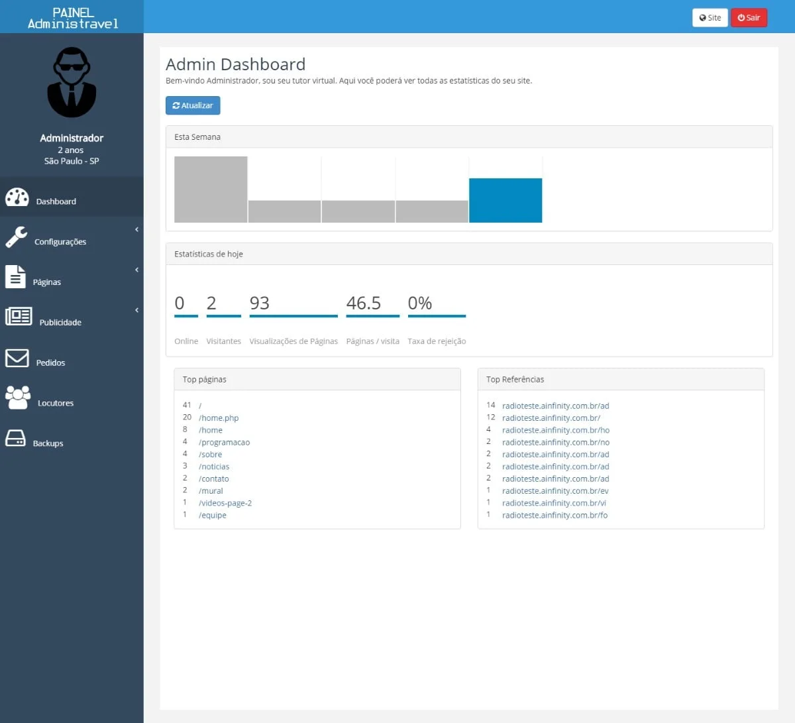This screenshot has width=795, height=723.
Task: Click the Site button in header
Action: pyautogui.click(x=710, y=18)
